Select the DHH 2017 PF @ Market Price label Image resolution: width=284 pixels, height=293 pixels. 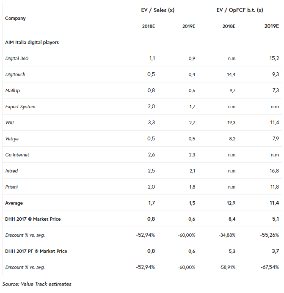[x=36, y=251]
